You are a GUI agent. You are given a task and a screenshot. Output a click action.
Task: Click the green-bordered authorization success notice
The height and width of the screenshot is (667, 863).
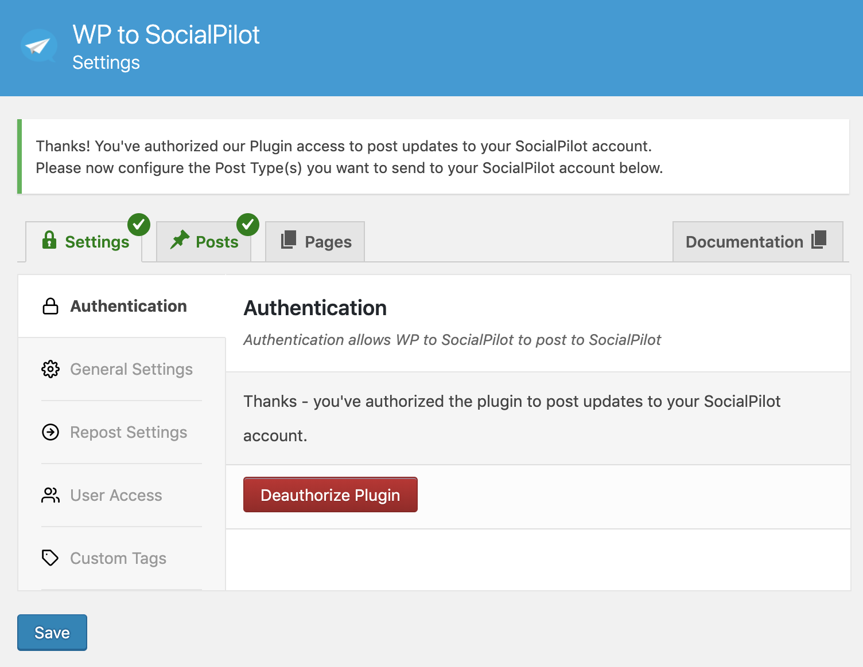[x=433, y=156]
